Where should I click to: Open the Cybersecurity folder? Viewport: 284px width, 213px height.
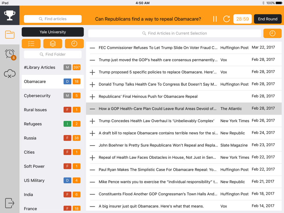tap(53, 96)
